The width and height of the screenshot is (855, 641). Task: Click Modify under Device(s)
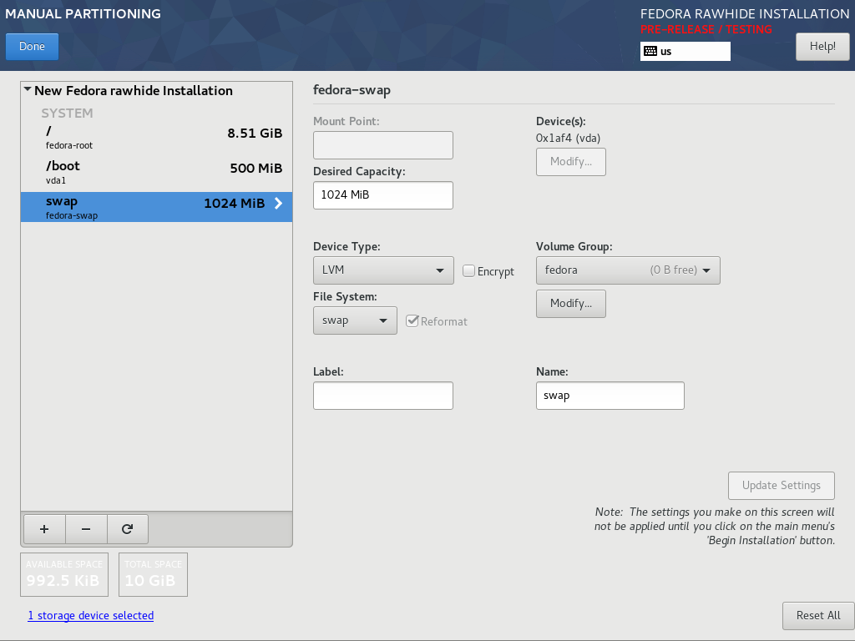point(571,162)
